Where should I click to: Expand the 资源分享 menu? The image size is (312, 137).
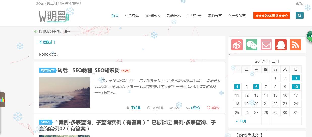click(215, 16)
